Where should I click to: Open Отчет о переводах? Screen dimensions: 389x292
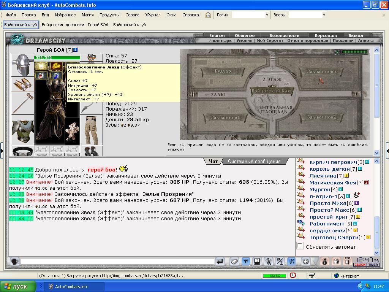click(x=308, y=40)
